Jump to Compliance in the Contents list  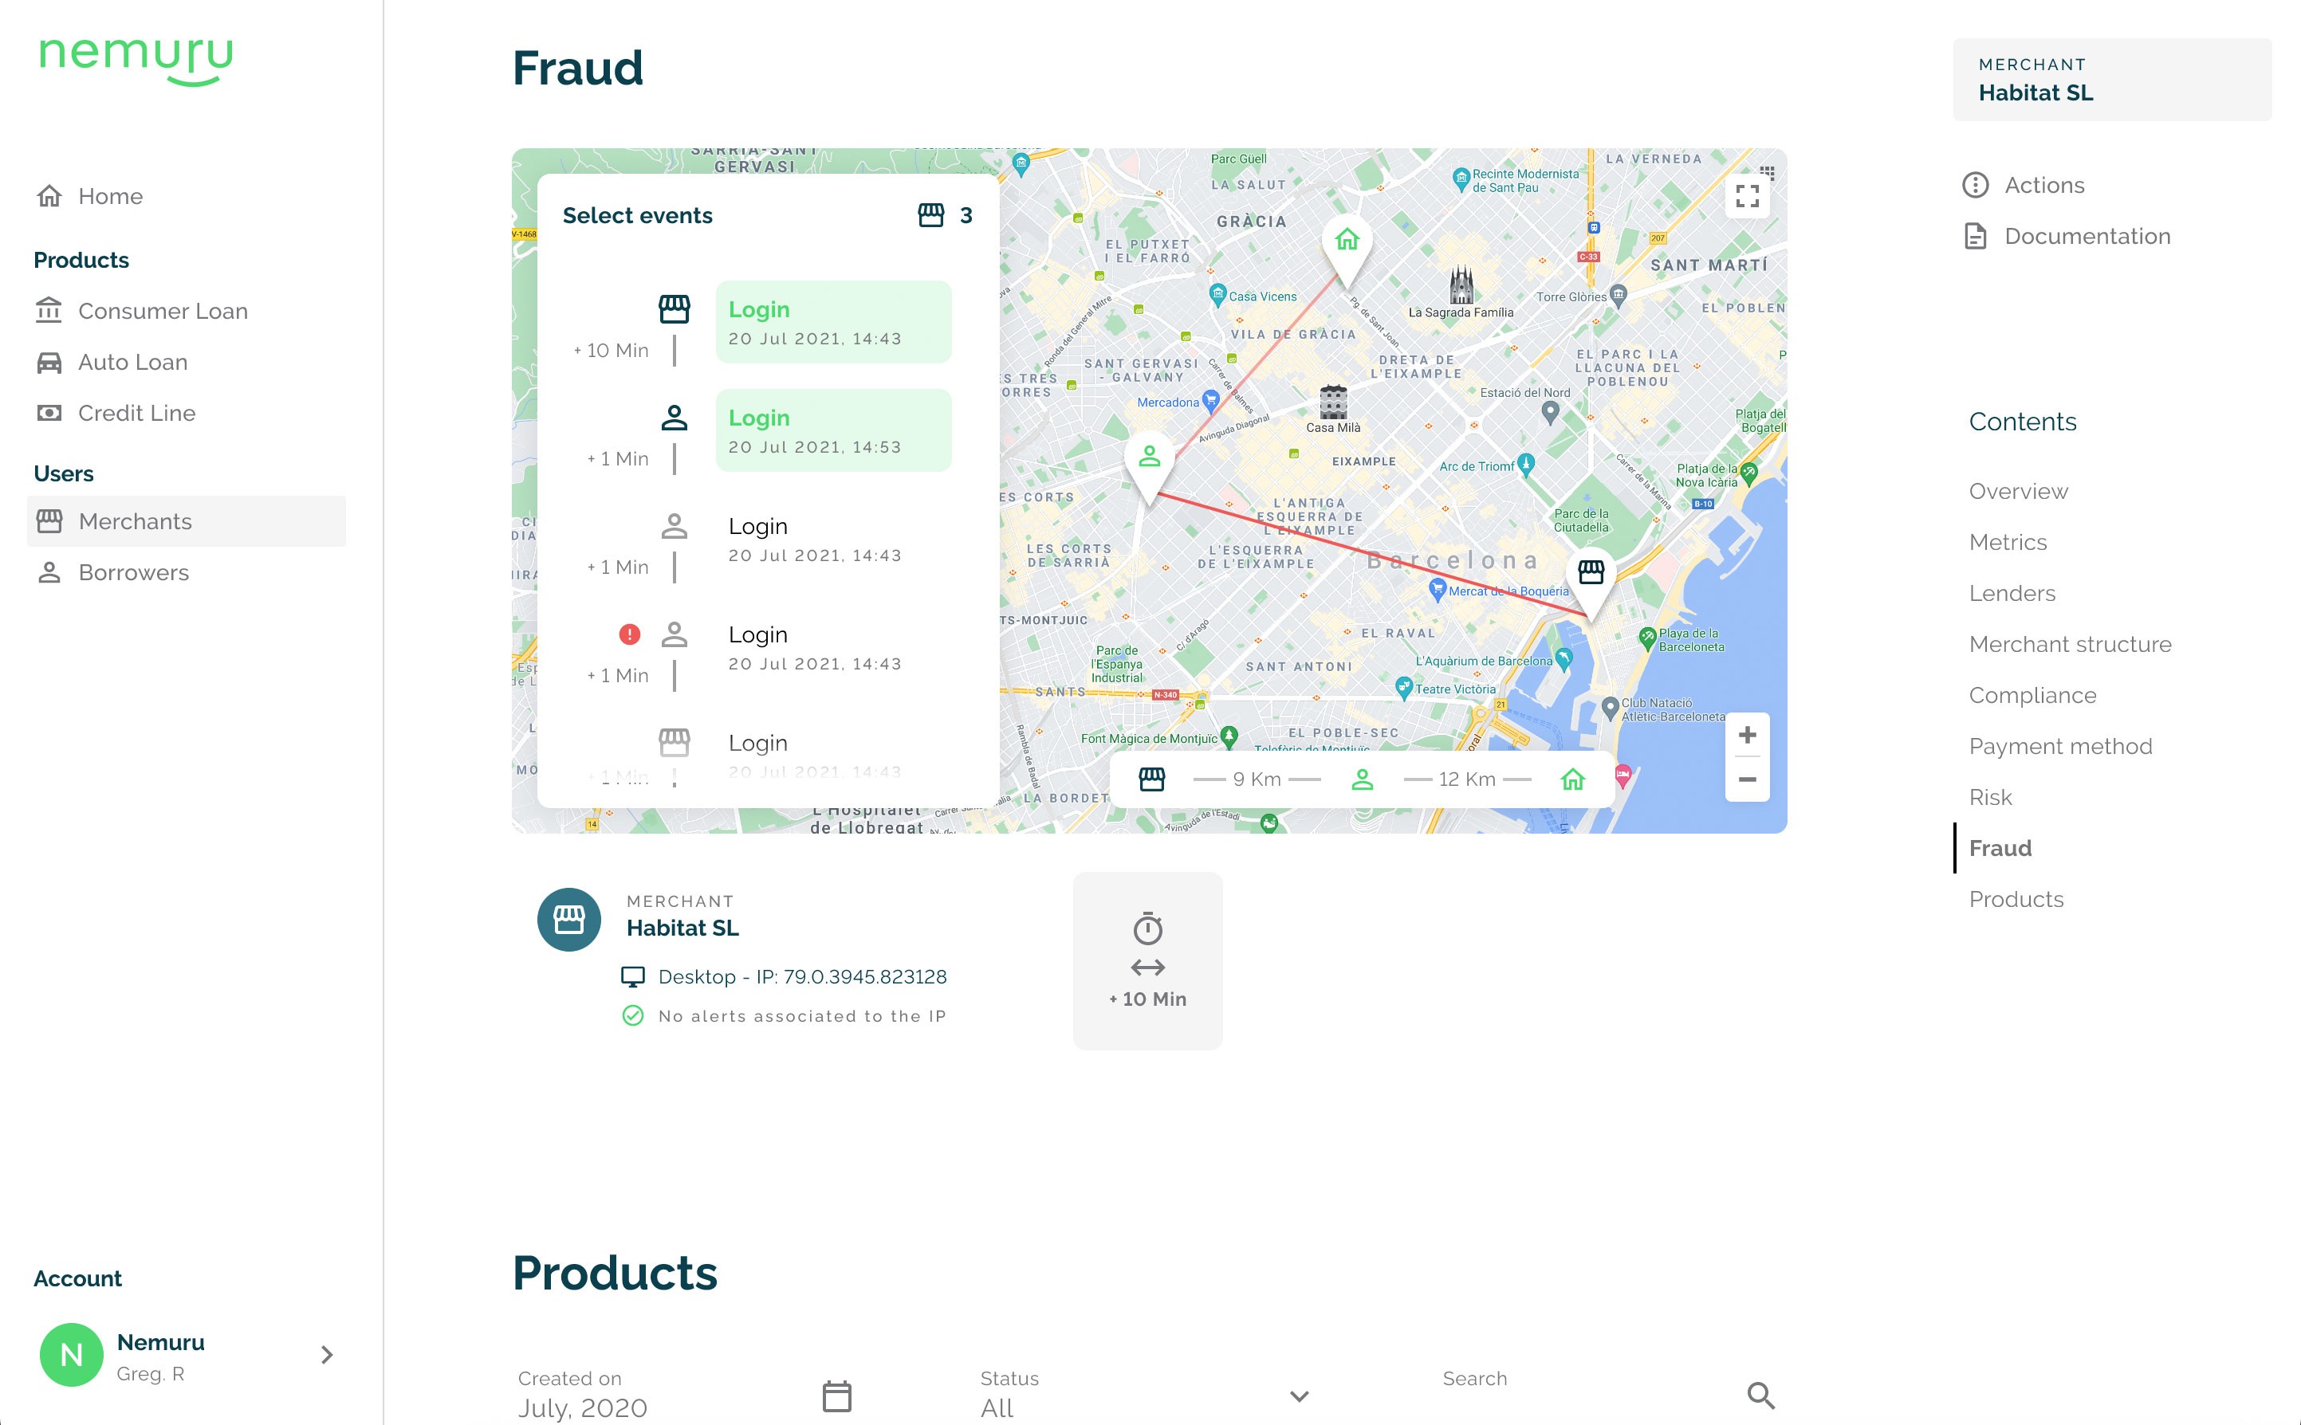[2032, 695]
